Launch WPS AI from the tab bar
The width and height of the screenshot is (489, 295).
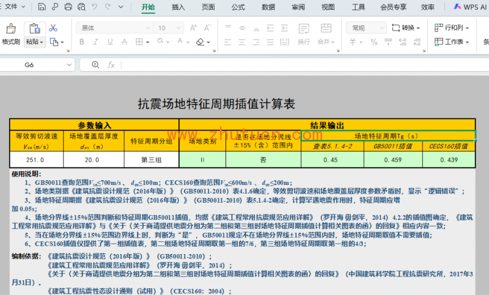tap(470, 7)
